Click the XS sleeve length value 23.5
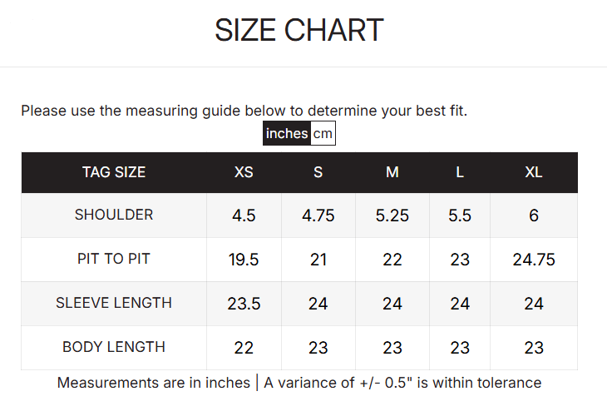The width and height of the screenshot is (607, 416). [244, 304]
